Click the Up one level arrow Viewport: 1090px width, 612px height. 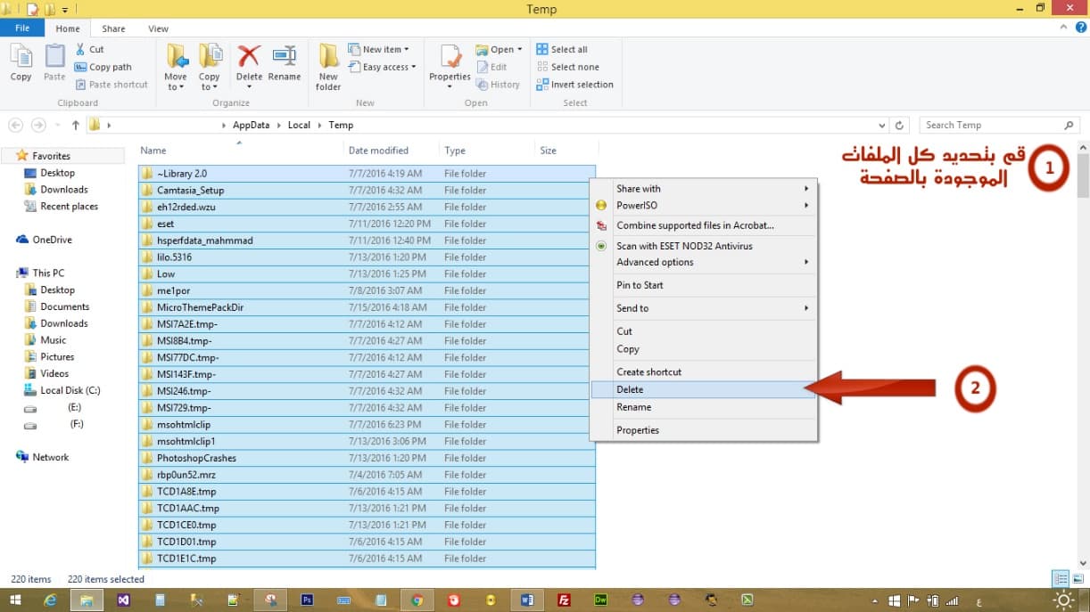coord(76,126)
